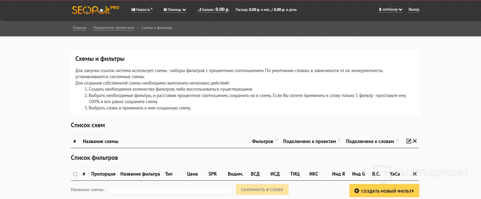The width and height of the screenshot is (481, 199).
Task: Expand the Помощь dropdown menu
Action: (x=175, y=10)
